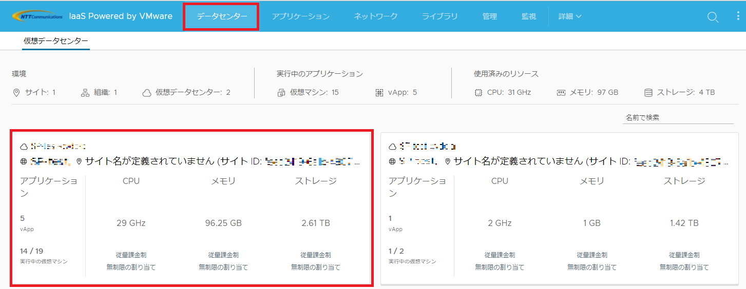
Task: Click the NTT Communications logo
Action: coord(37,16)
